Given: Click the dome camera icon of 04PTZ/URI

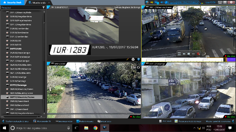Looking at the screenshot, I should (x=7, y=49).
